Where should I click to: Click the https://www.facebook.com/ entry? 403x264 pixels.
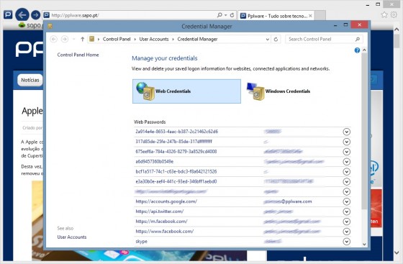[165, 232]
